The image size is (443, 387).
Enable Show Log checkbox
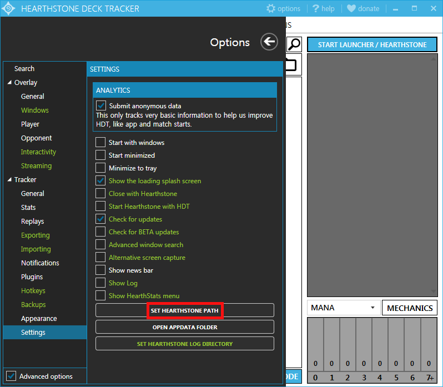100,283
